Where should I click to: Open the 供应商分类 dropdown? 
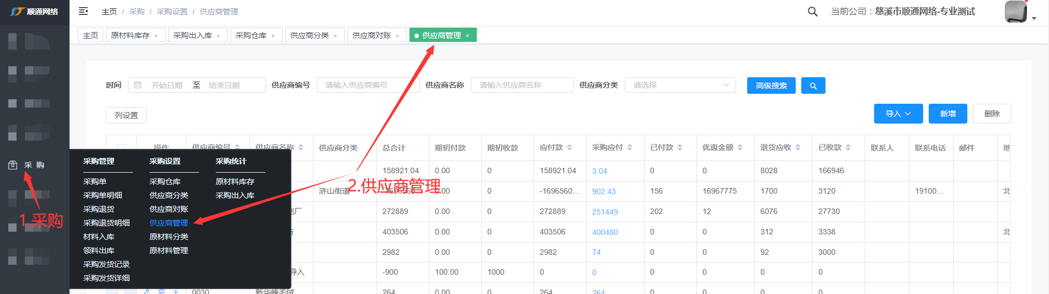coord(680,85)
